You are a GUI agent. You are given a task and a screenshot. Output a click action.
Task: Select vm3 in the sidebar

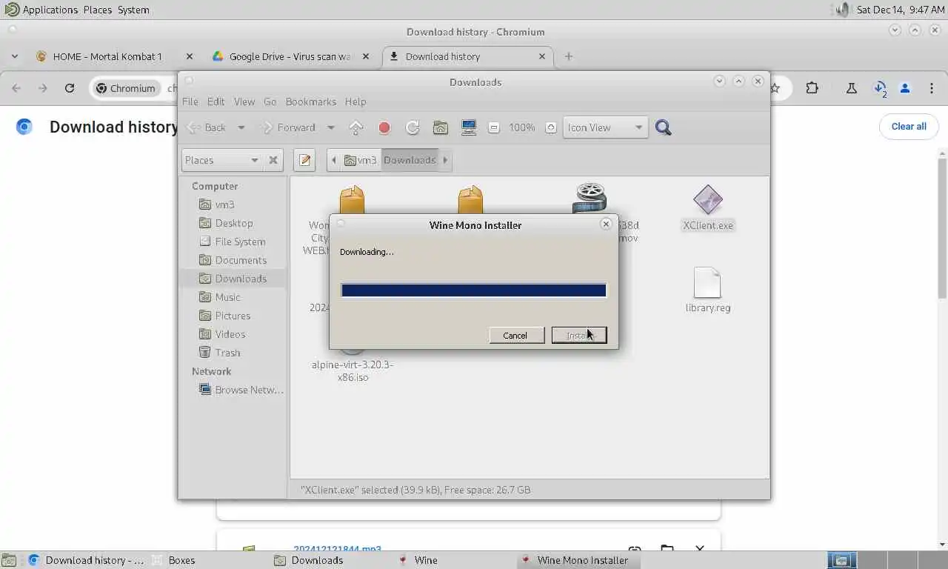(233, 204)
